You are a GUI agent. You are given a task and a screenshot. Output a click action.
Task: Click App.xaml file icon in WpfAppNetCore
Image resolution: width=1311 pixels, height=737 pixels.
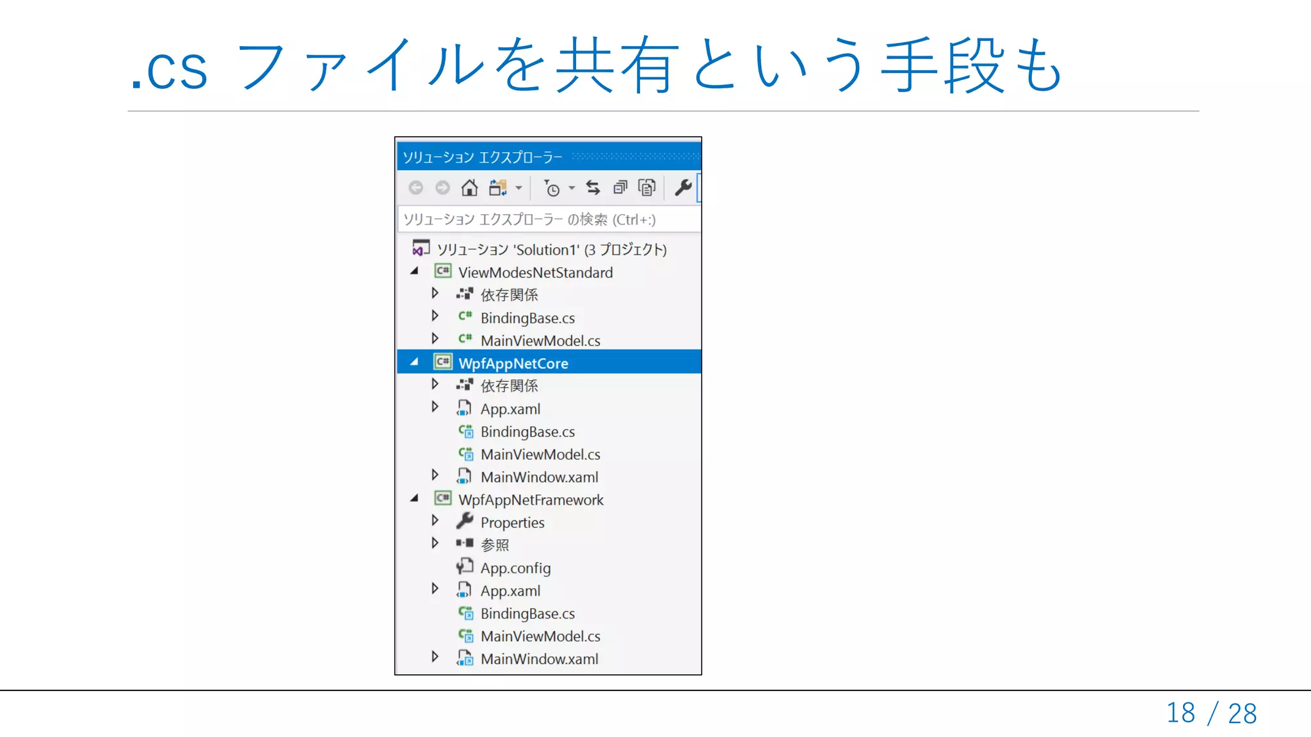(x=464, y=408)
